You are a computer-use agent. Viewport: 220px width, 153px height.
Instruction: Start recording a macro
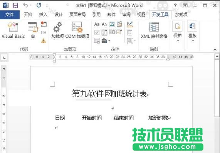pos(44,24)
